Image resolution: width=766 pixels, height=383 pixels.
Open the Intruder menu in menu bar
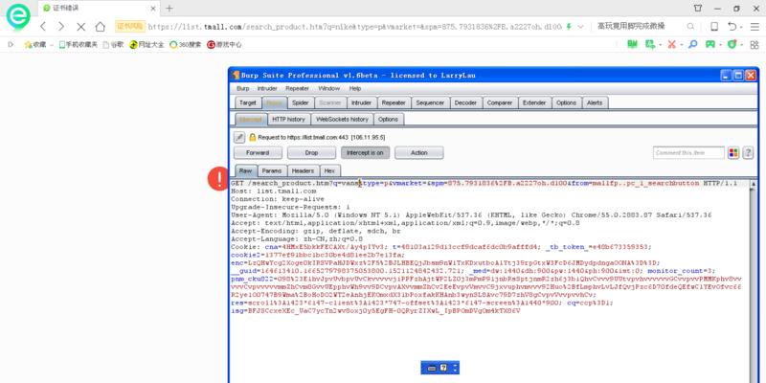267,88
